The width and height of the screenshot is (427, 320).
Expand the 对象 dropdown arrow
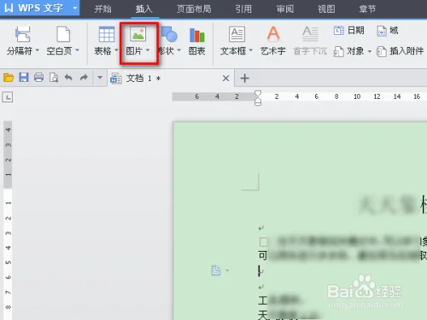370,51
